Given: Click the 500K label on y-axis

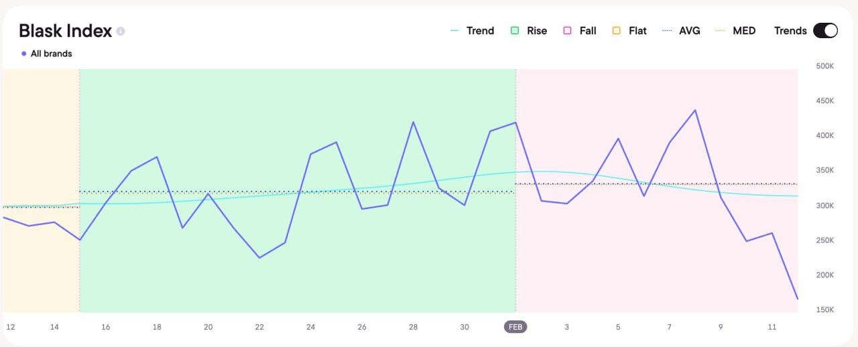Looking at the screenshot, I should [824, 66].
